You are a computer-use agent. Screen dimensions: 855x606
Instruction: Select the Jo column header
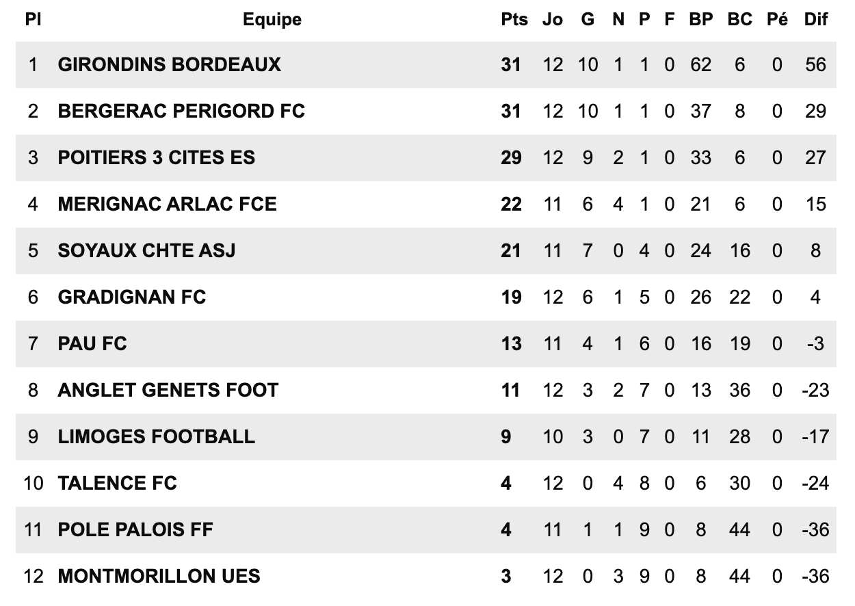click(553, 20)
